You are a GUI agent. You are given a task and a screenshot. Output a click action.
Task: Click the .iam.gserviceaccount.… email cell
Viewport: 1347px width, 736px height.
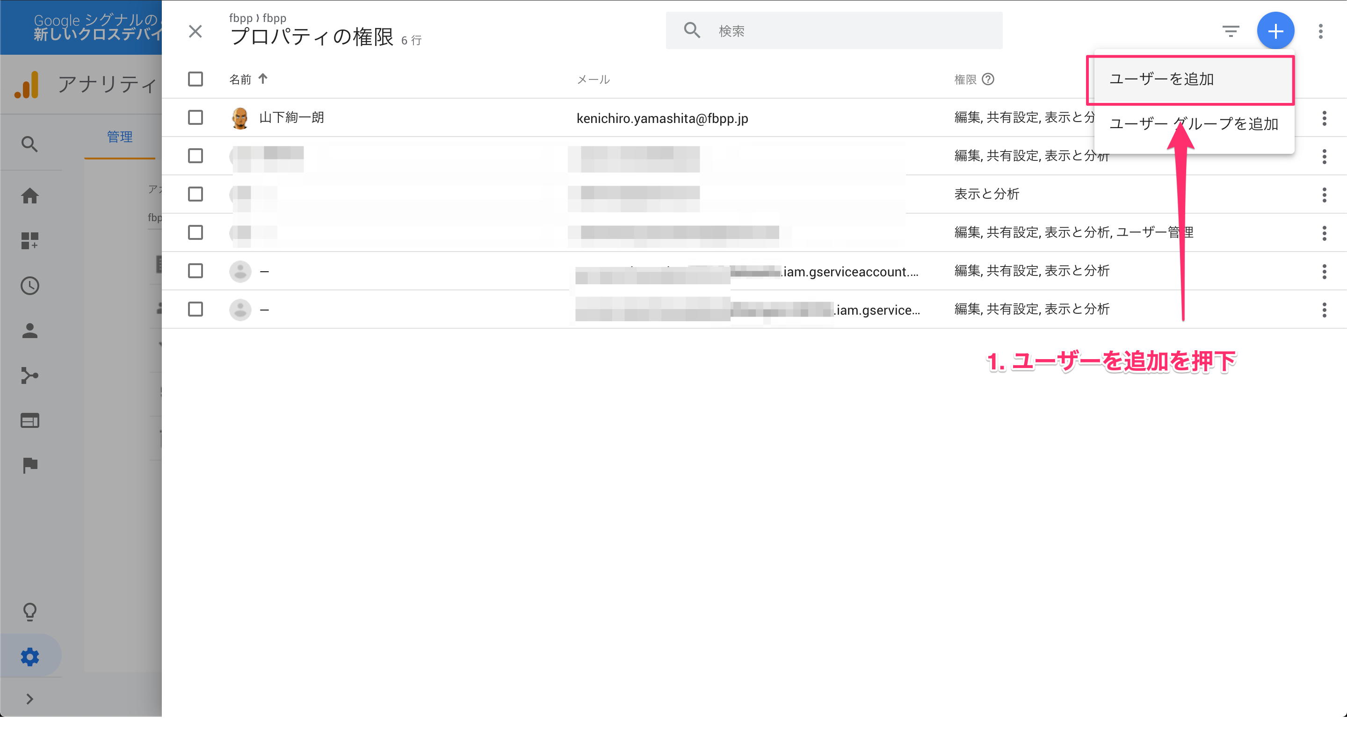click(x=747, y=272)
